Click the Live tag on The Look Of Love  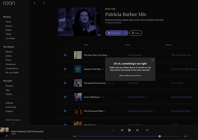[107, 83]
